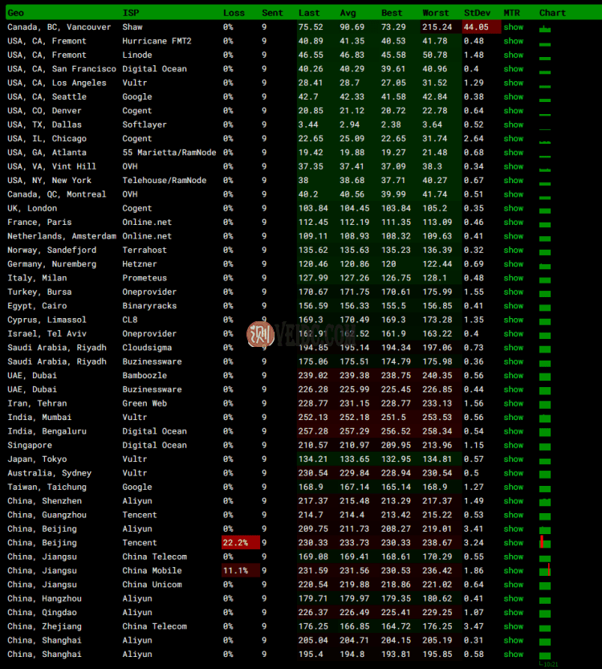Viewport: 602px width, 669px height.
Task: Click the Geo column header
Action: point(16,13)
